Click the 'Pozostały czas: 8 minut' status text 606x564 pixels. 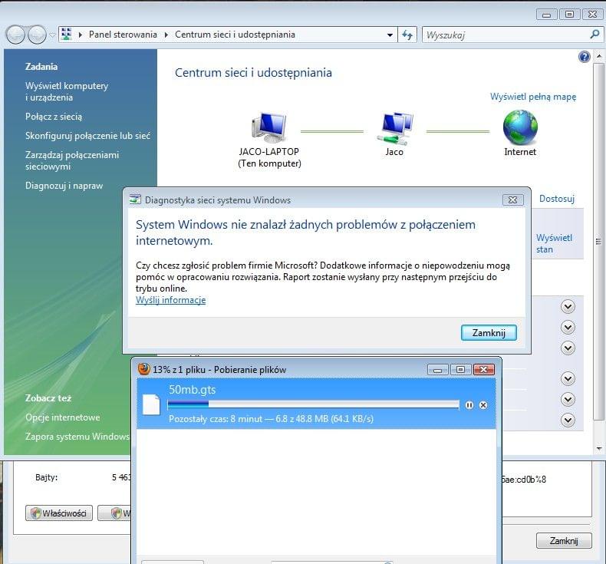point(216,419)
